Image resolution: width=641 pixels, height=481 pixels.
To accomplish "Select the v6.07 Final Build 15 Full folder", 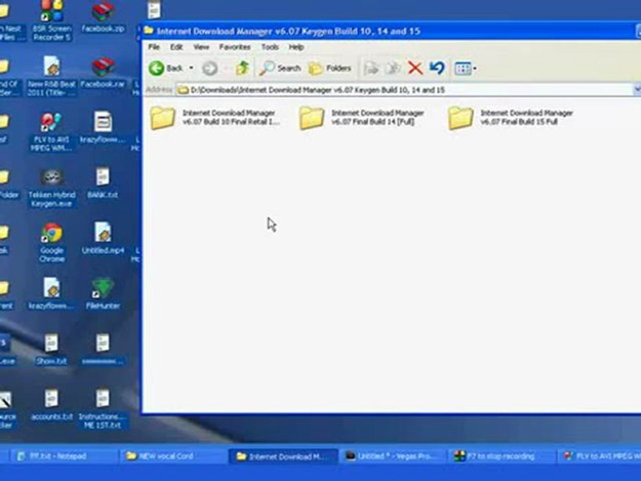I will [511, 118].
